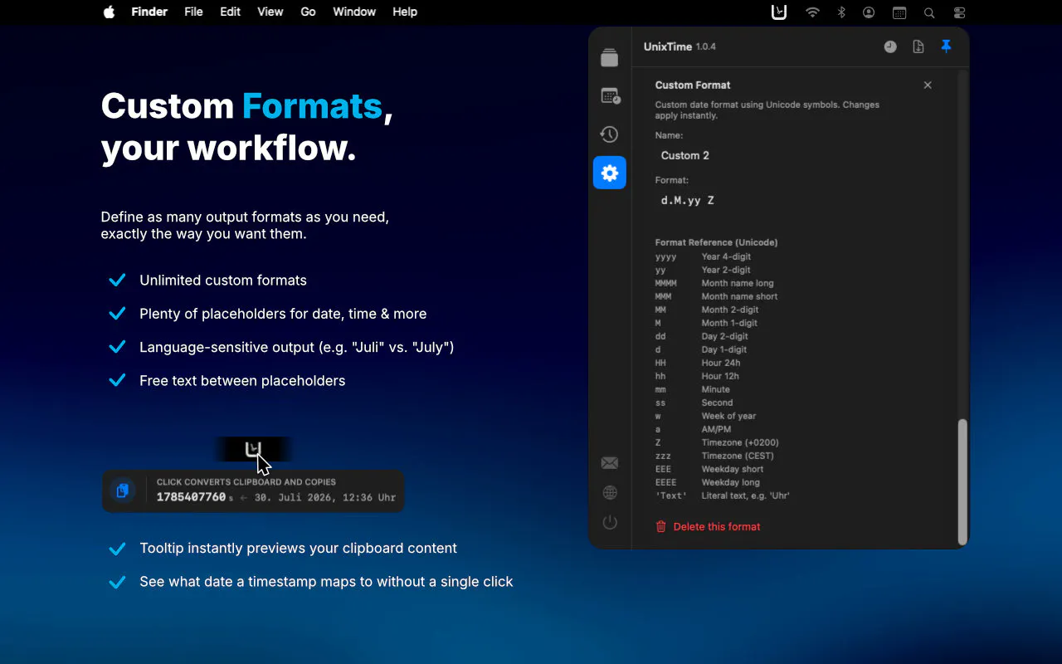Click the EEEE Weekday long row
The height and width of the screenshot is (664, 1062).
[x=708, y=482]
